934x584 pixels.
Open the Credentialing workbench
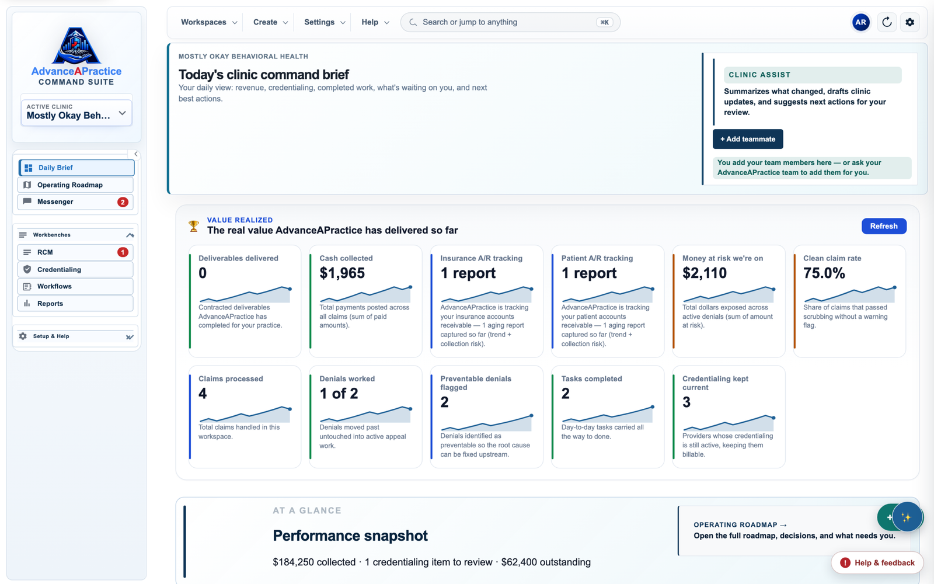75,269
